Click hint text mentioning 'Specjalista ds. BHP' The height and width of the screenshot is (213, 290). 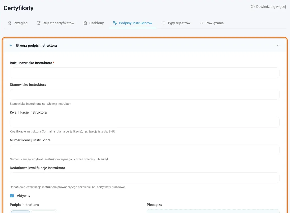point(62,131)
